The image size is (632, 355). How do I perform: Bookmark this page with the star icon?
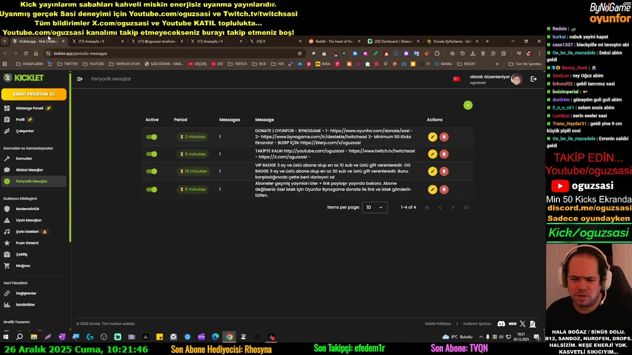click(299, 53)
